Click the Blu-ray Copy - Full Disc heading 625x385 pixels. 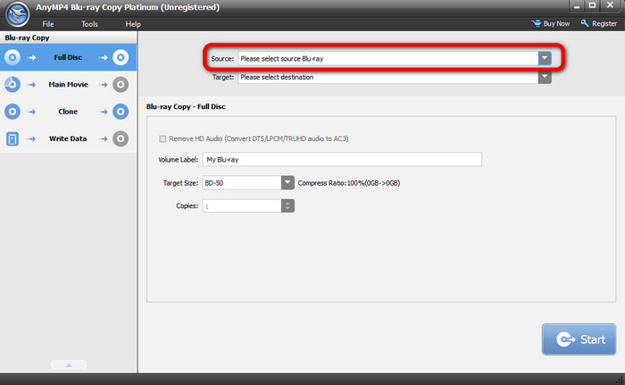point(186,106)
